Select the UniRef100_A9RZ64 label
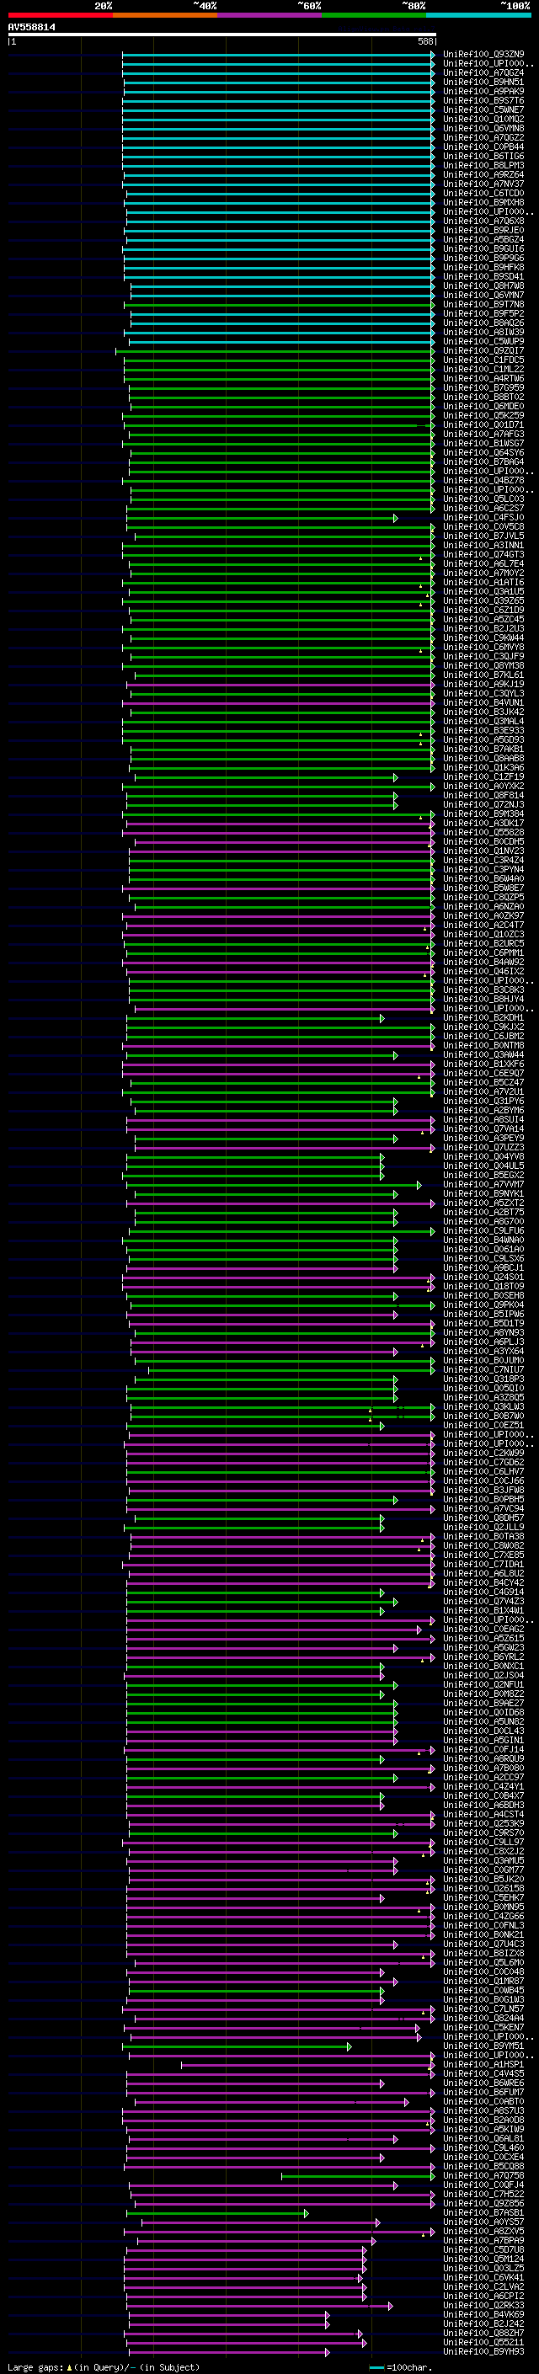This screenshot has height=2374, width=539. 483,175
